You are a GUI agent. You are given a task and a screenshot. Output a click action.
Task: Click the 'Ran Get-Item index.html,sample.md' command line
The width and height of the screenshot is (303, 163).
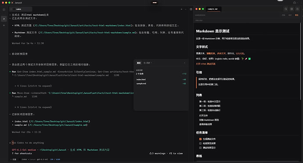72,72
